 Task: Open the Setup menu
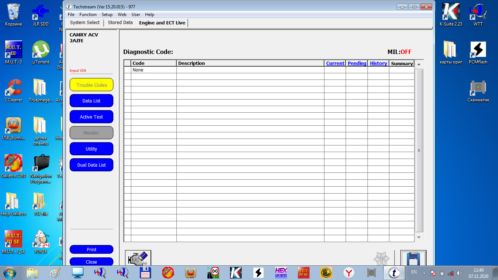click(x=107, y=15)
